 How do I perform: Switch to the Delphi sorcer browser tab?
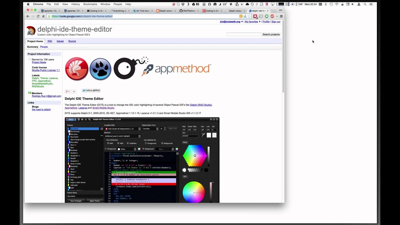[x=166, y=11]
